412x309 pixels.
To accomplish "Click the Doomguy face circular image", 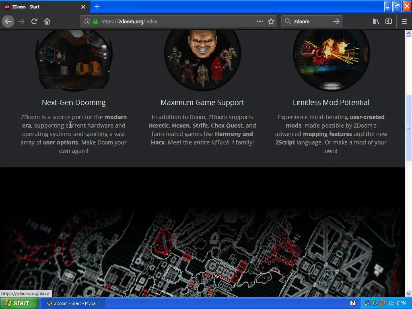I will coord(202,60).
